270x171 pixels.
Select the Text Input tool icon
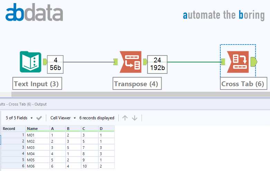30,62
